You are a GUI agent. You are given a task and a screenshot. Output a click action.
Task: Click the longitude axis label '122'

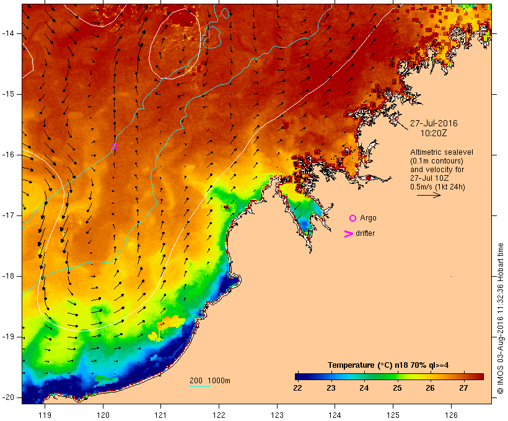pyautogui.click(x=219, y=415)
